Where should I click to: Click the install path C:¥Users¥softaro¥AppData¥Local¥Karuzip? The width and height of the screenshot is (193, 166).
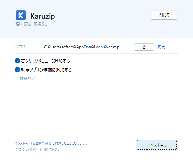tap(82, 47)
